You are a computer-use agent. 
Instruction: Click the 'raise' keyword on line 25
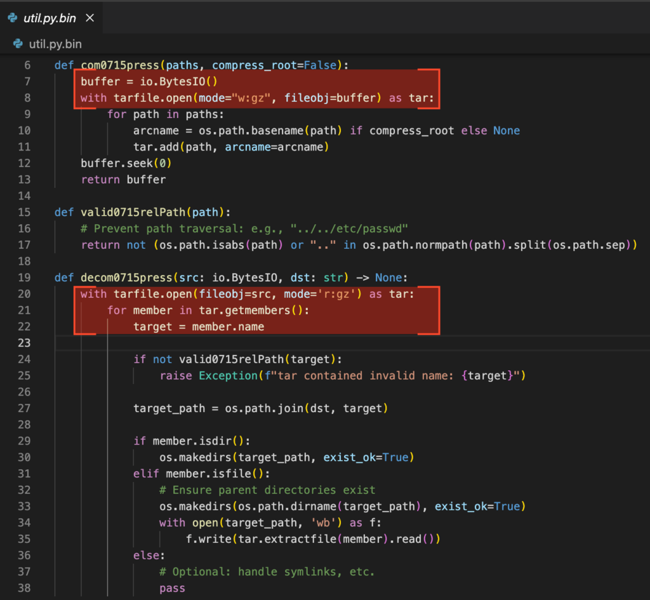[176, 376]
